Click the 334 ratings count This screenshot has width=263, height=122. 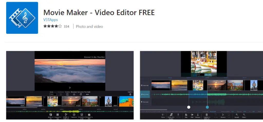[67, 26]
